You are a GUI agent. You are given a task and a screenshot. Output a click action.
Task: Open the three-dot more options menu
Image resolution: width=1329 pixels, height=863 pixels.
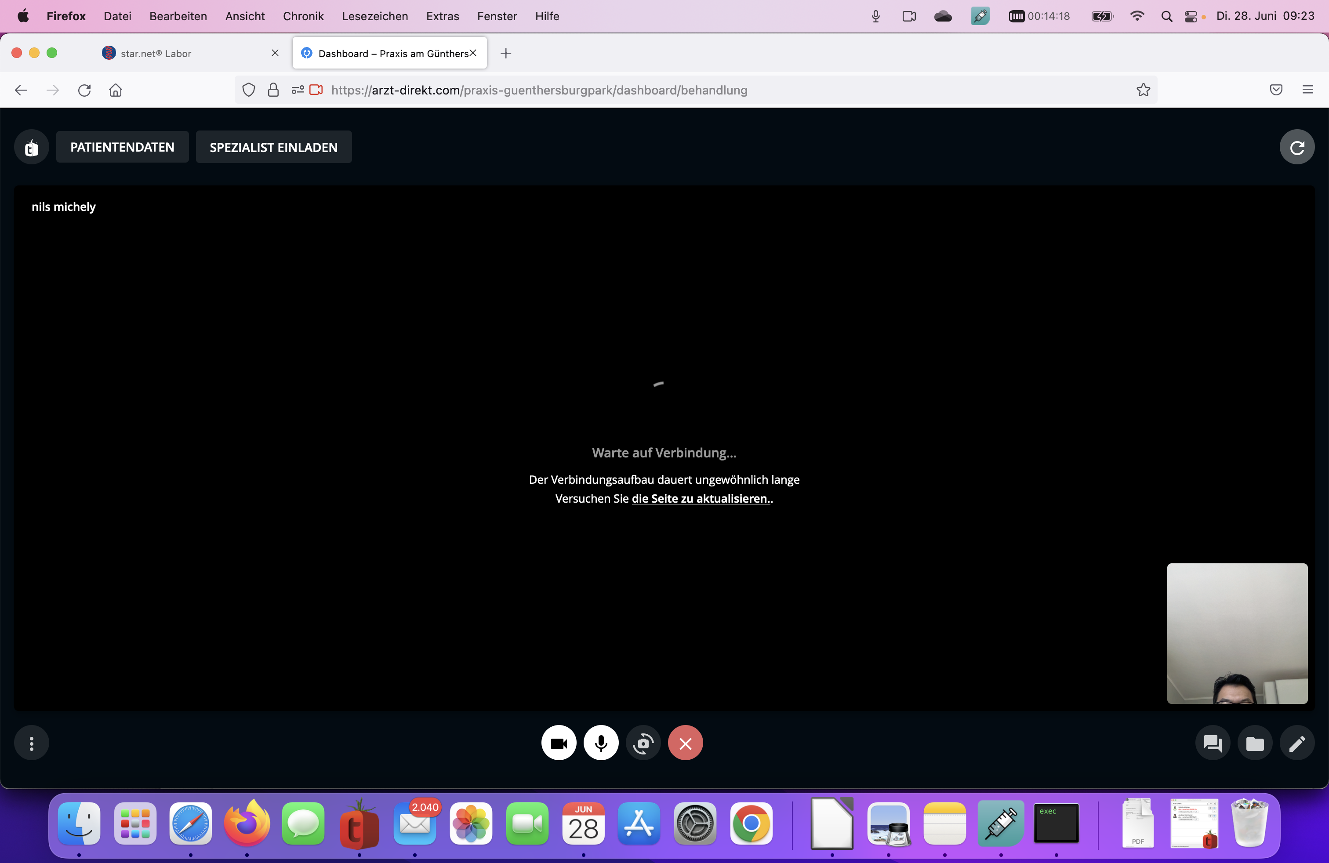point(31,743)
